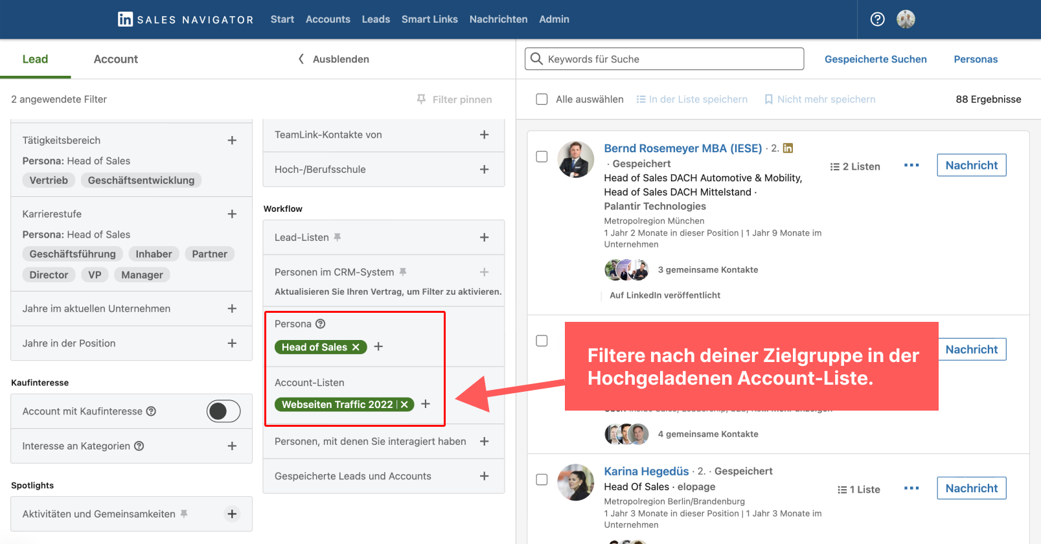Click the Geschäftsentwicklung filter chip

[141, 180]
